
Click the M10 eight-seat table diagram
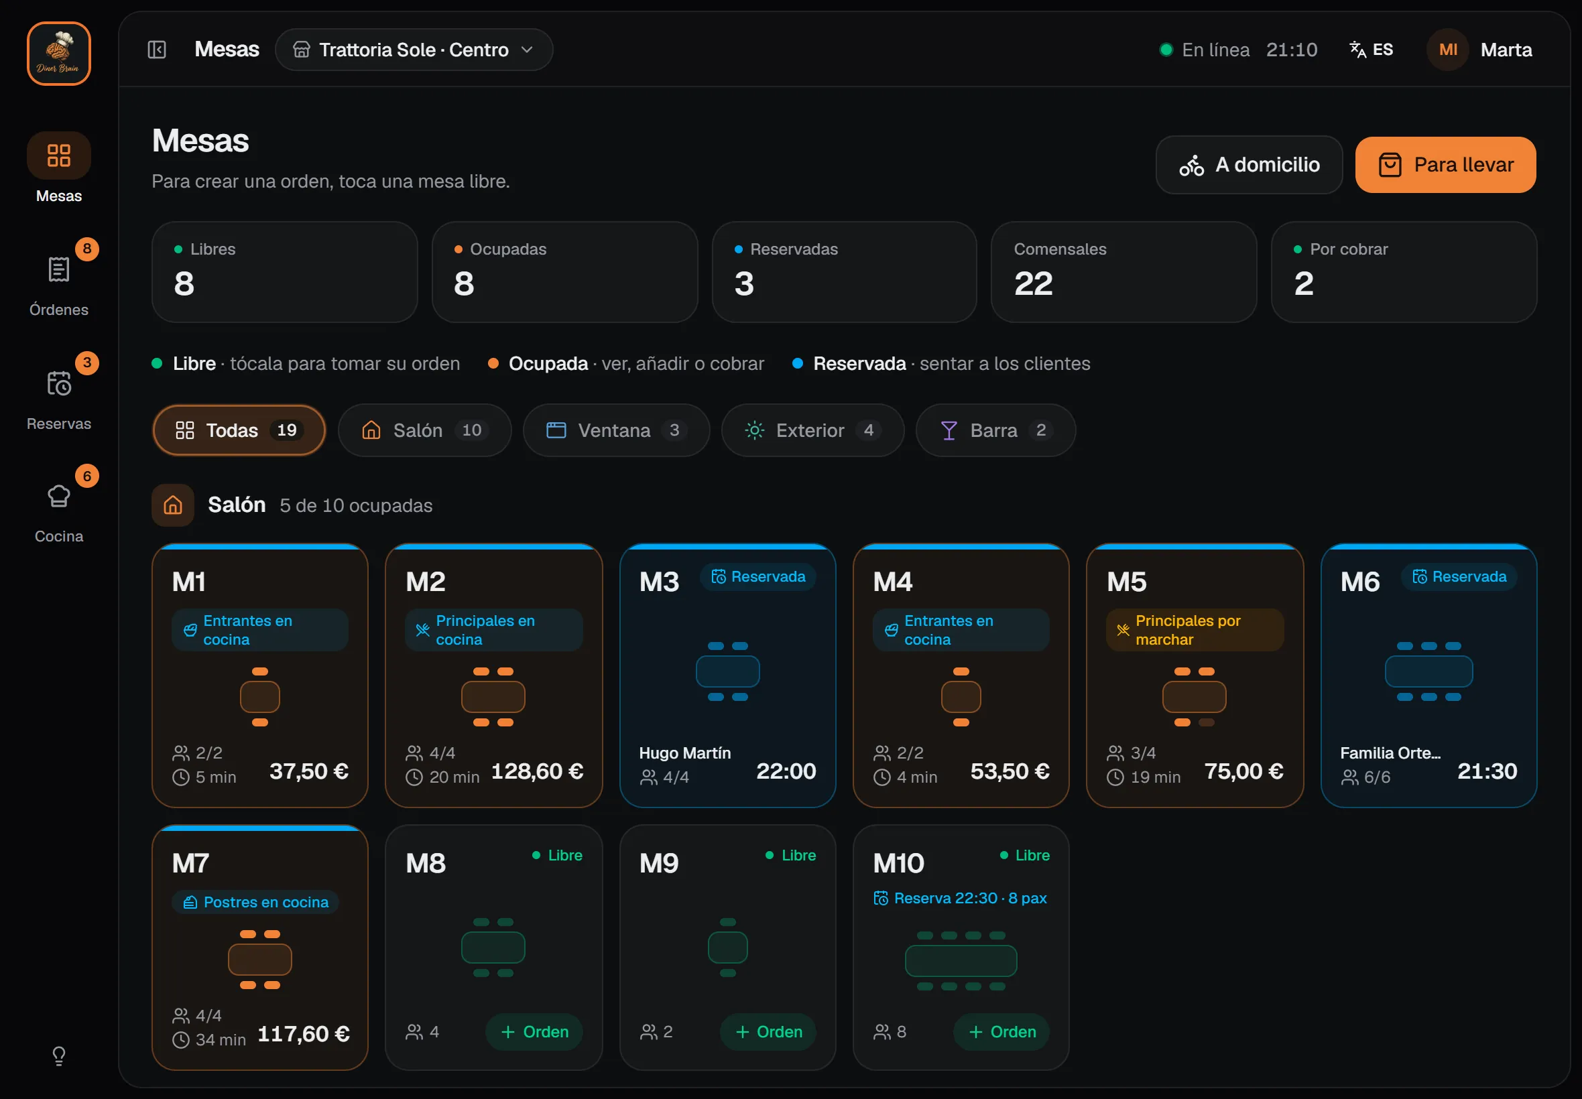(x=961, y=961)
